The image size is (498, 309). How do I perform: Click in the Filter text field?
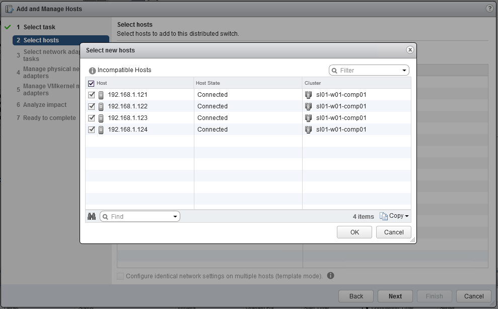pyautogui.click(x=369, y=70)
